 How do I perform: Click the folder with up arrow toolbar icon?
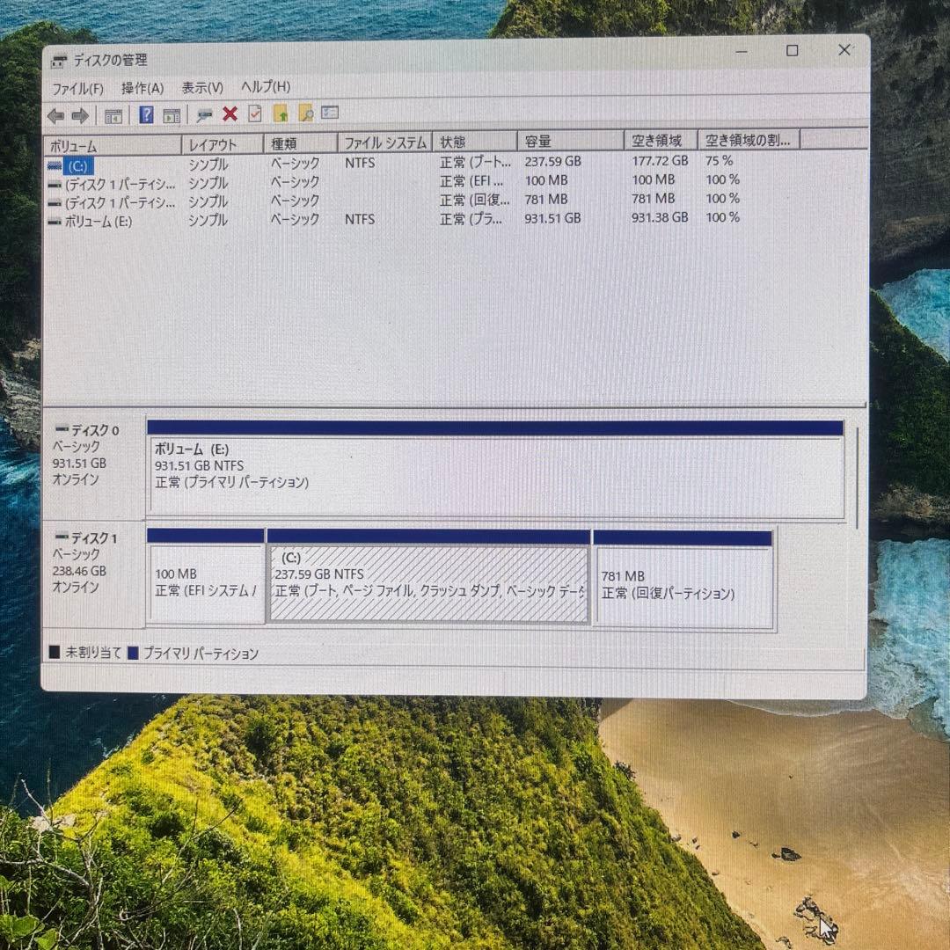[x=279, y=113]
